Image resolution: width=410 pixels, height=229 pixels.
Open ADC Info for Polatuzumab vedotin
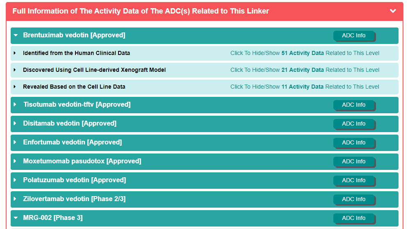point(353,181)
